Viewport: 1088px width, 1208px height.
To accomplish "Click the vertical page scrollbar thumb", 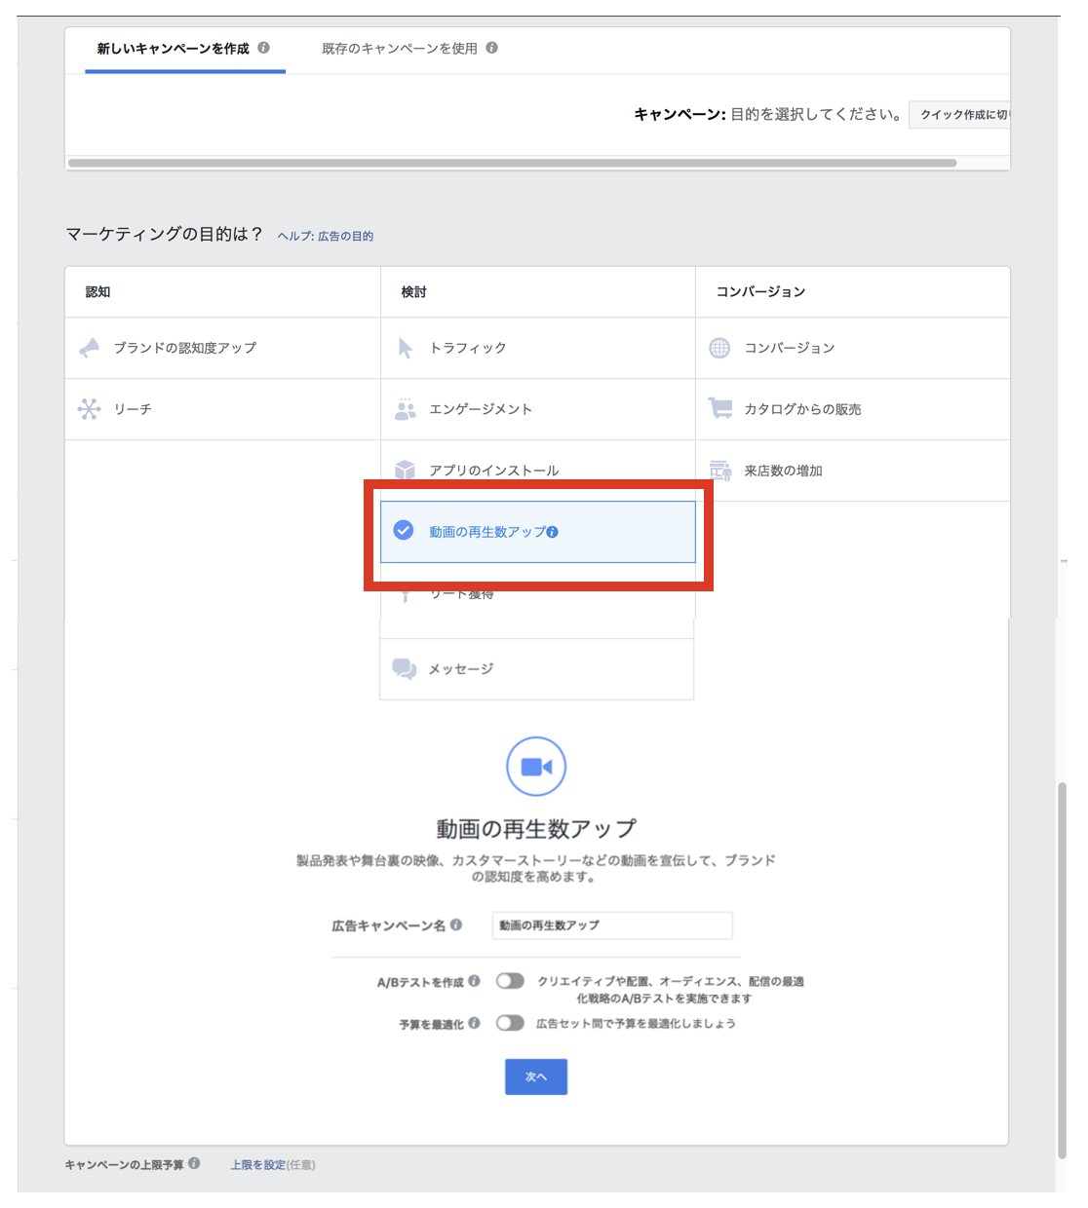I will tap(1062, 969).
